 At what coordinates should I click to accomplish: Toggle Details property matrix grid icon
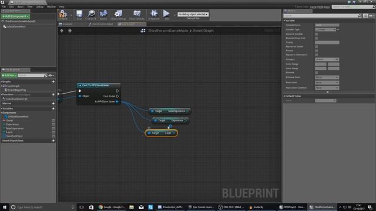click(365, 16)
